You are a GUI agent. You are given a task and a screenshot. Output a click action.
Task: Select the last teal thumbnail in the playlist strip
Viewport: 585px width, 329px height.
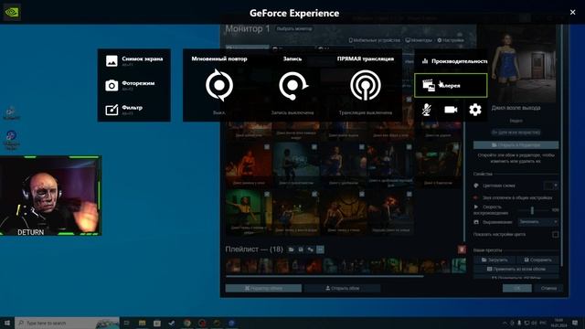click(459, 266)
